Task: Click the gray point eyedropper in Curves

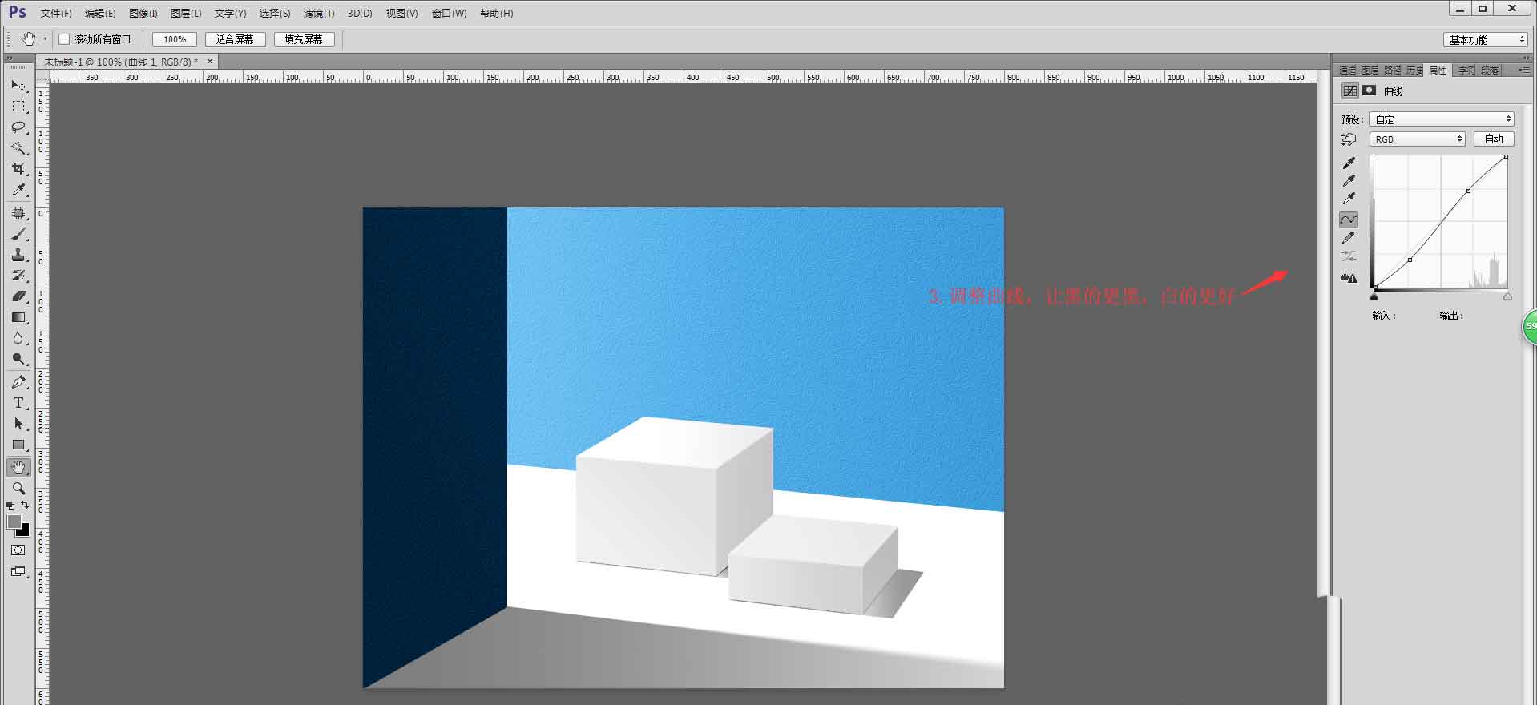Action: 1349,181
